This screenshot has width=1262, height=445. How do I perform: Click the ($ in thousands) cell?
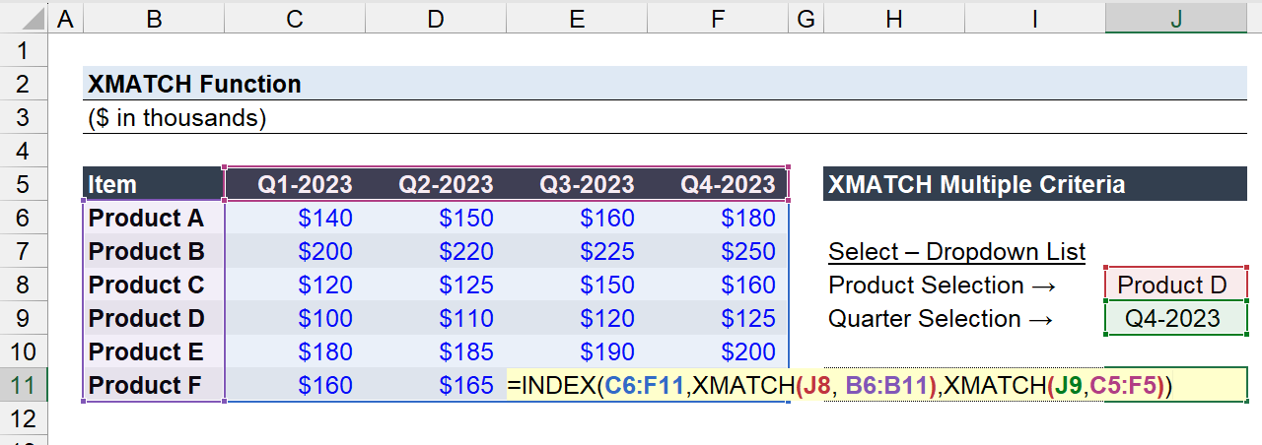pyautogui.click(x=177, y=118)
